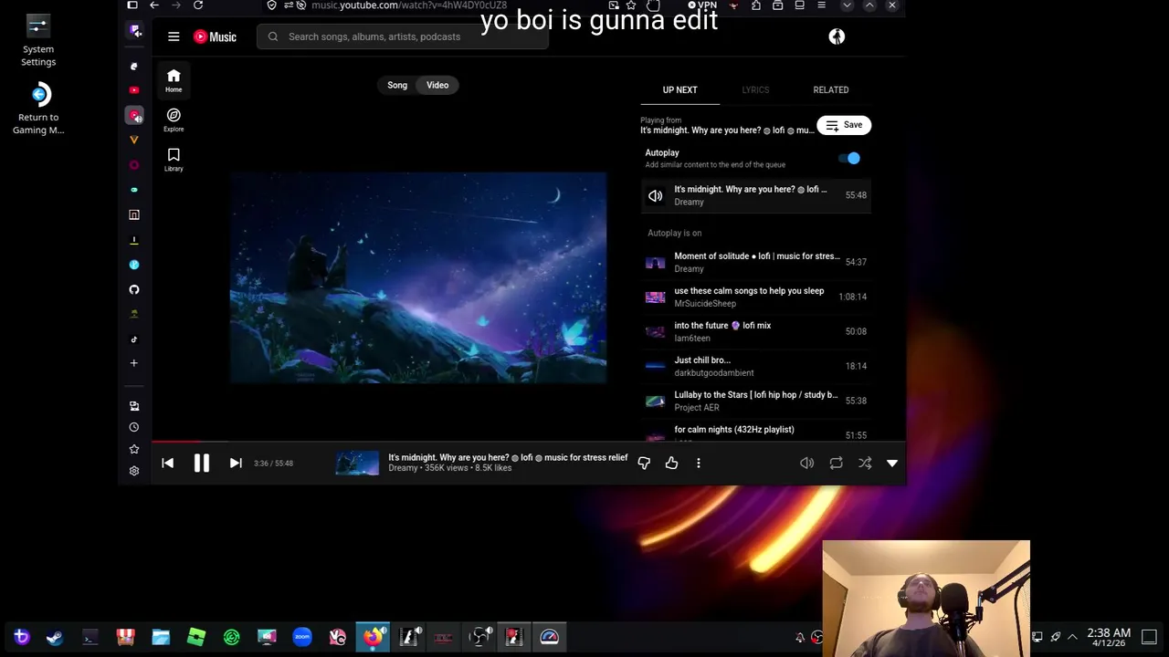Screen dimensions: 1169x657
Task: Click the song progress bar
Action: (529, 442)
